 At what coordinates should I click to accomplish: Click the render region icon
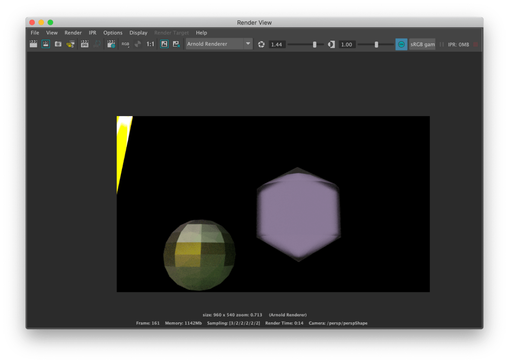point(46,44)
